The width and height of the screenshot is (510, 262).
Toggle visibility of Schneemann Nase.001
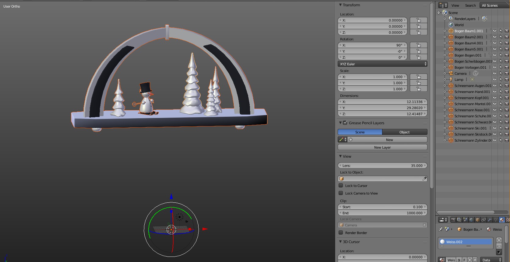495,110
